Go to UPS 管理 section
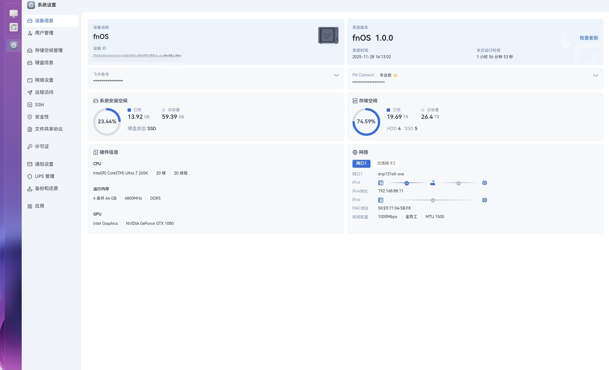Viewport: 609px width, 370px height. coord(44,176)
